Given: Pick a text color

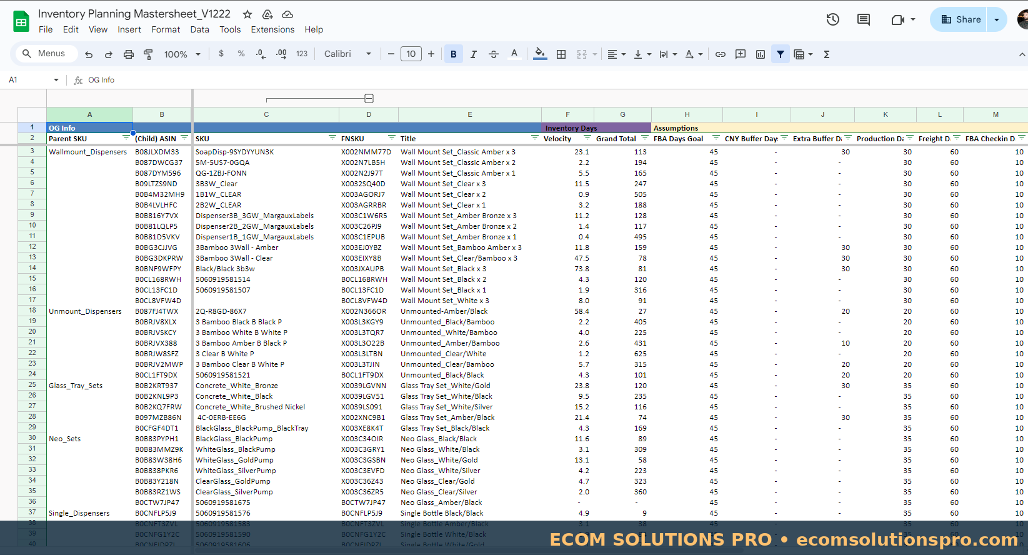Looking at the screenshot, I should click(514, 54).
